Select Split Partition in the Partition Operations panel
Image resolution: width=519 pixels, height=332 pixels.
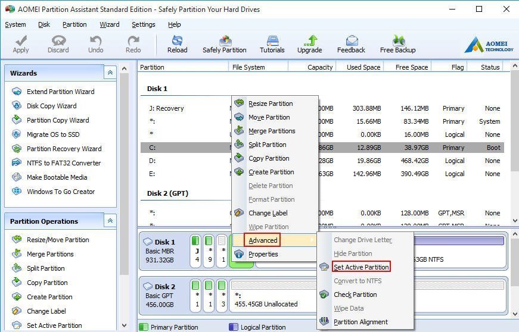38,268
